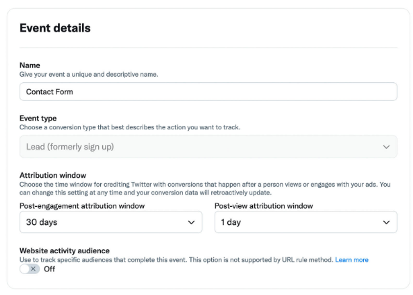Click the Website activity audience label
The image size is (413, 295).
pos(65,251)
